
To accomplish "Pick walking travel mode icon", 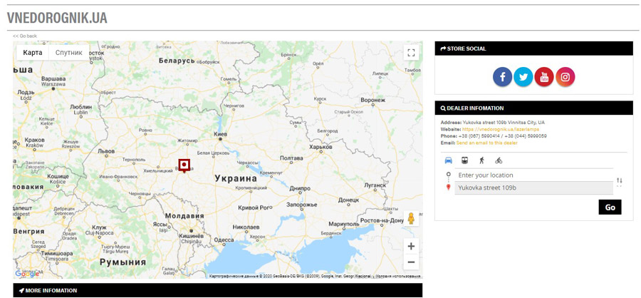I will [481, 160].
